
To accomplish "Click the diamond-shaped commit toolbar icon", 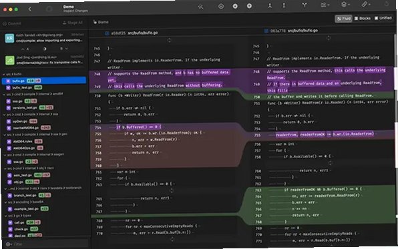I will (x=221, y=7).
